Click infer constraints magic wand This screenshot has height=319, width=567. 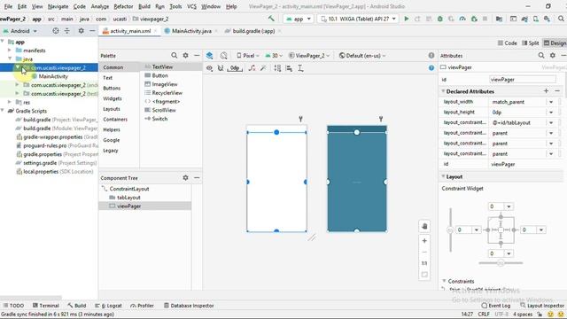(x=263, y=68)
